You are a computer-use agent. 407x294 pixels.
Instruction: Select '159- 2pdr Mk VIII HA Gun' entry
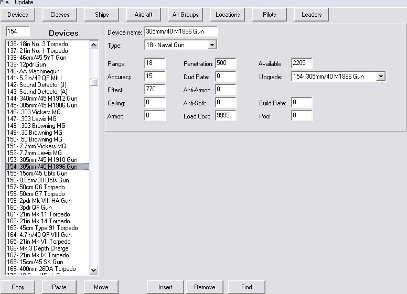(47, 201)
